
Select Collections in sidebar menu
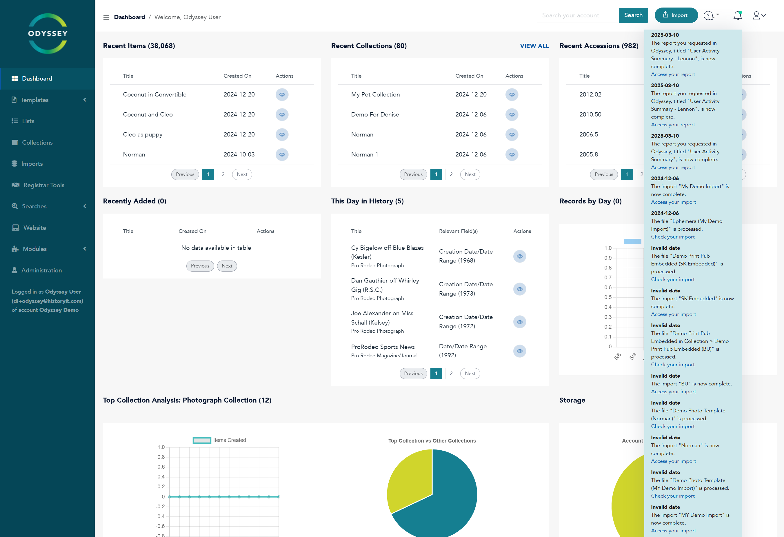pos(37,142)
